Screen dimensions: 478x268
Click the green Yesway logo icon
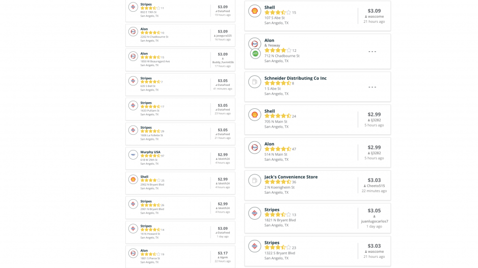(255, 53)
